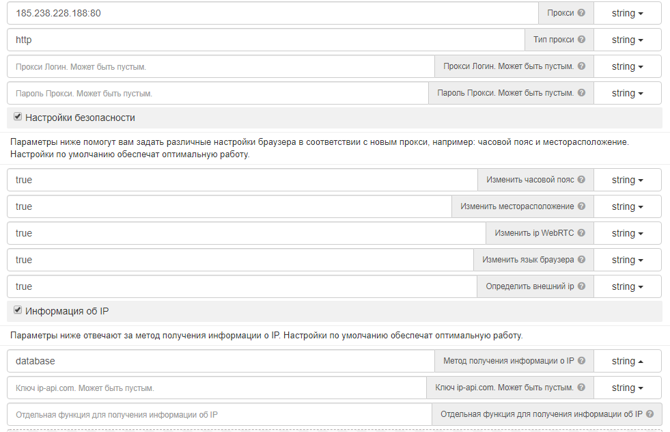Image resolution: width=670 pixels, height=432 pixels.
Task: Click the proxy address input field
Action: point(273,13)
